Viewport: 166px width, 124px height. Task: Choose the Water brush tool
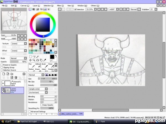pos(51,66)
